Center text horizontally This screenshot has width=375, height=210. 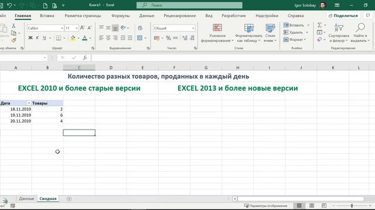pos(108,38)
